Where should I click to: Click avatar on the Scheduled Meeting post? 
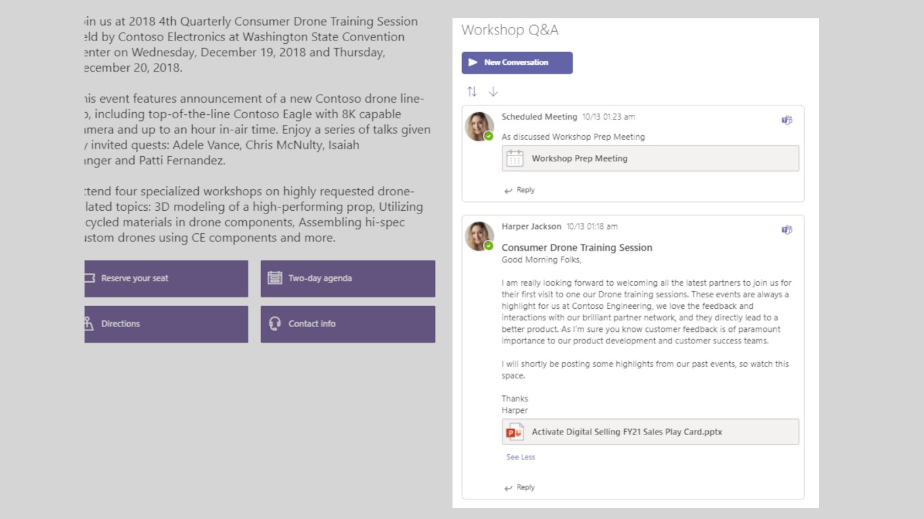479,126
